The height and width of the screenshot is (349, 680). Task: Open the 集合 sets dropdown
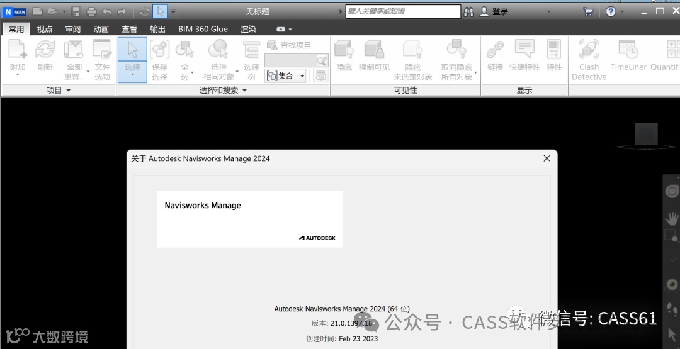(286, 76)
